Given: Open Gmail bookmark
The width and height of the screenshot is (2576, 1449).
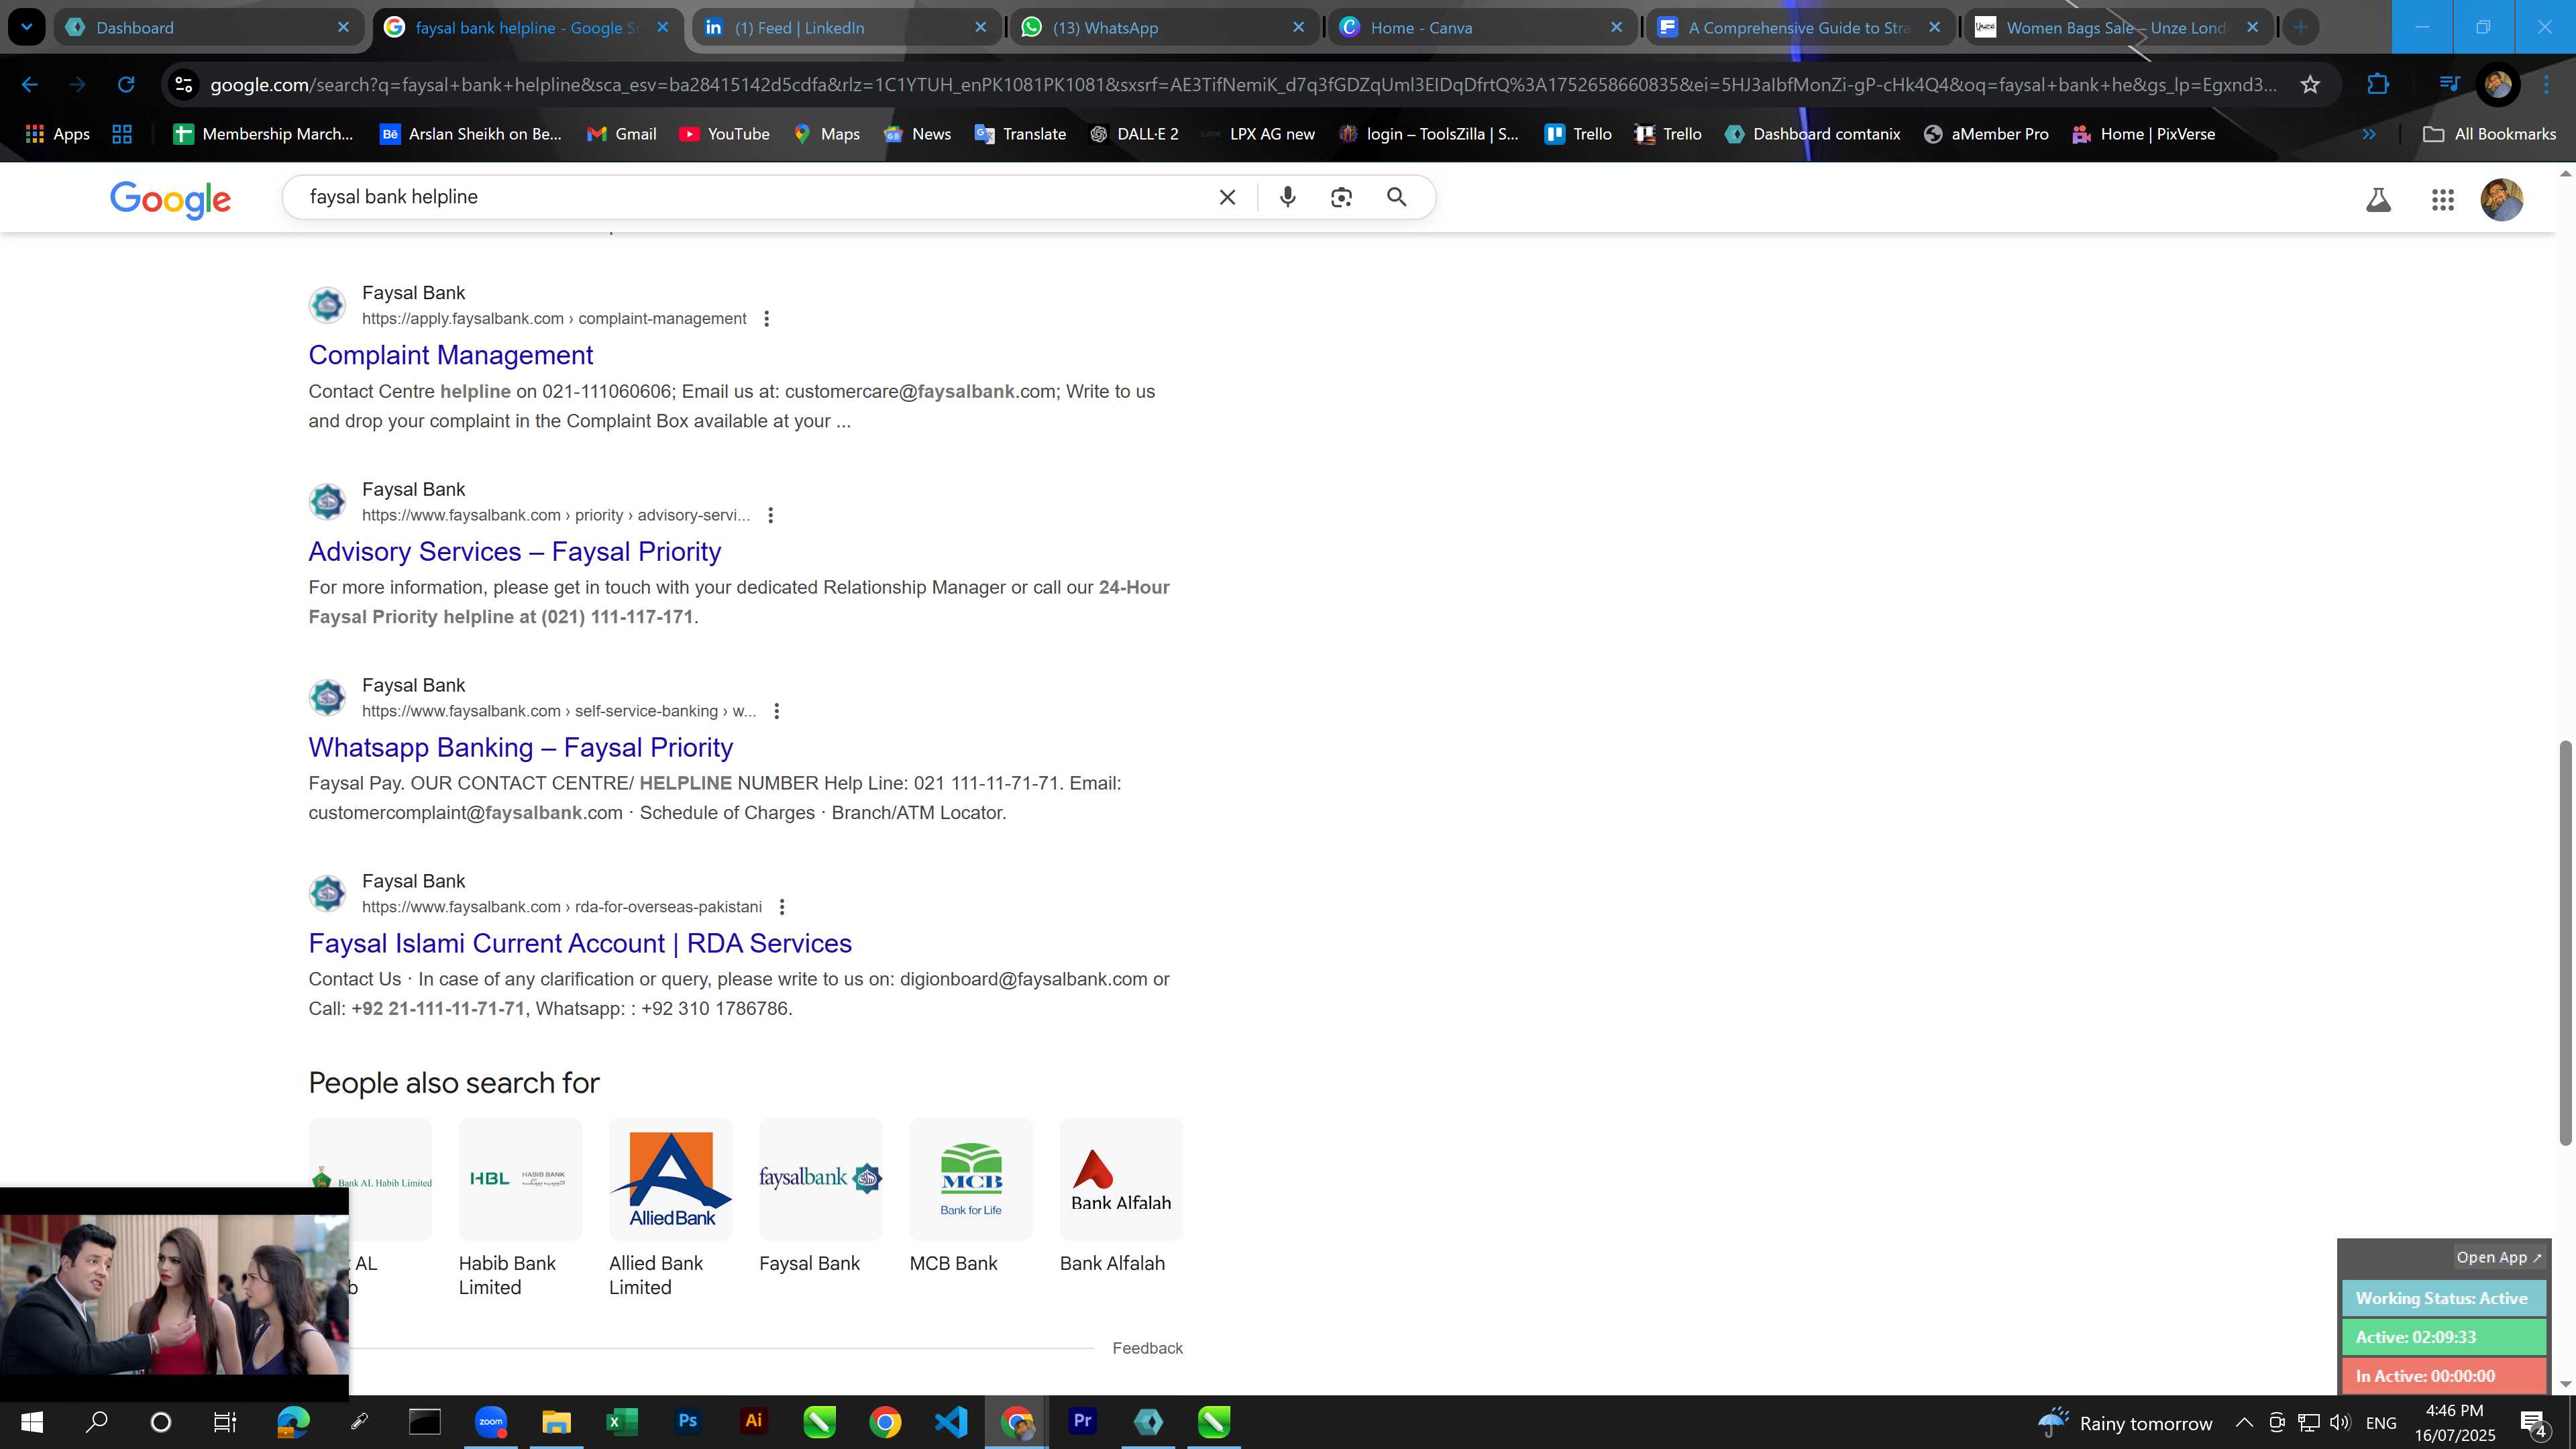Looking at the screenshot, I should 621,134.
